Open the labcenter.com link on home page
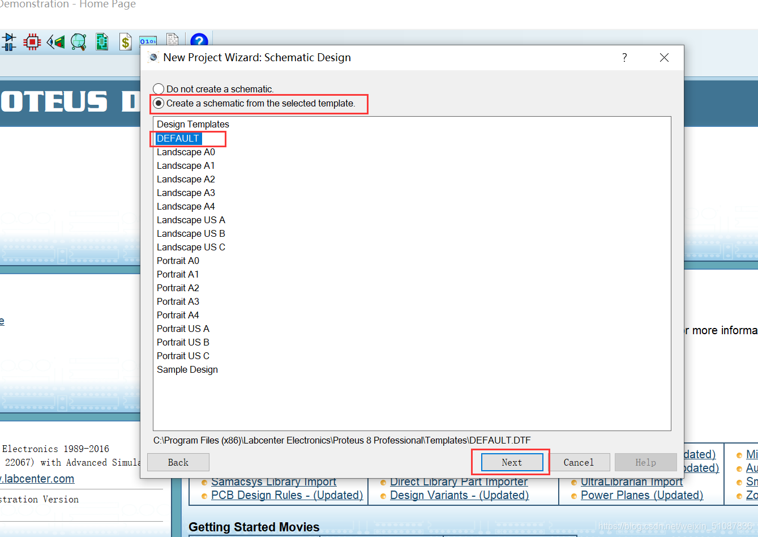This screenshot has height=537, width=758. point(37,479)
